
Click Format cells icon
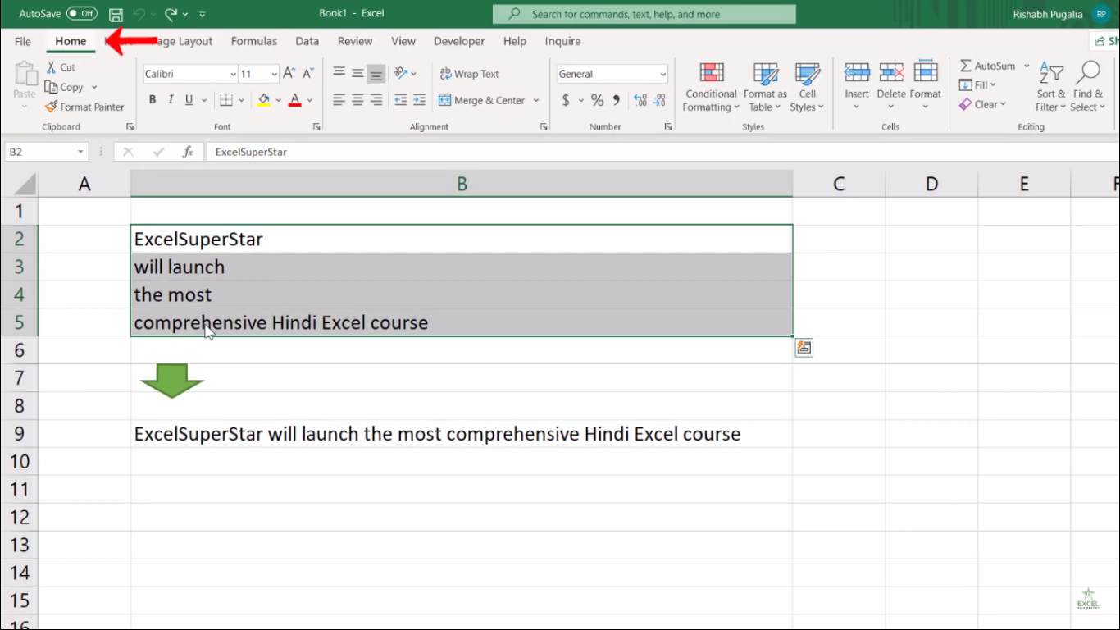(926, 72)
